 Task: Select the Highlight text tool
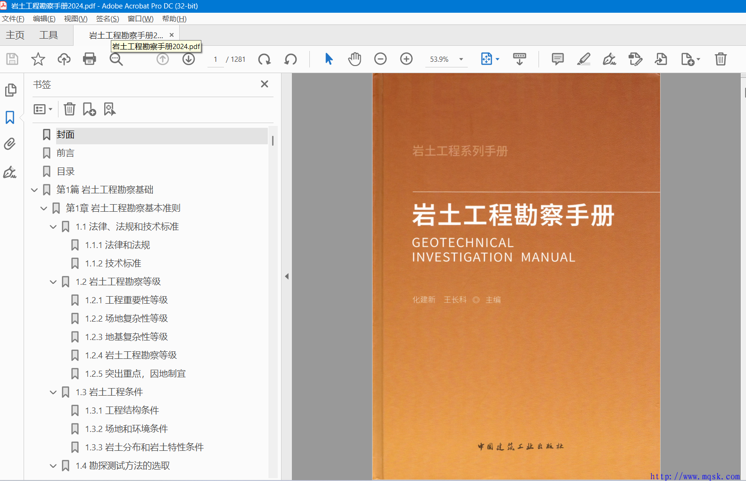point(583,59)
